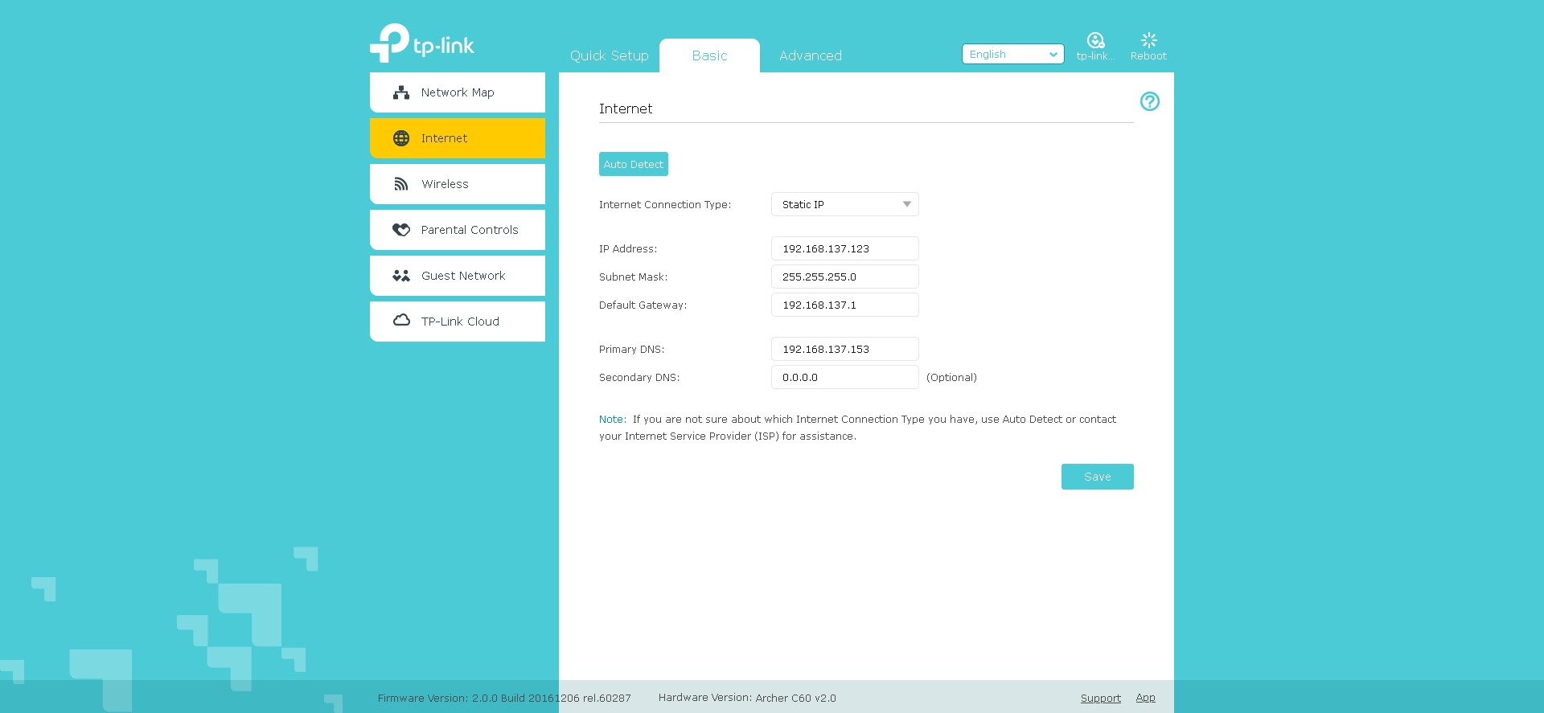Click the Hardware Version Archer C60 text

pos(747,698)
